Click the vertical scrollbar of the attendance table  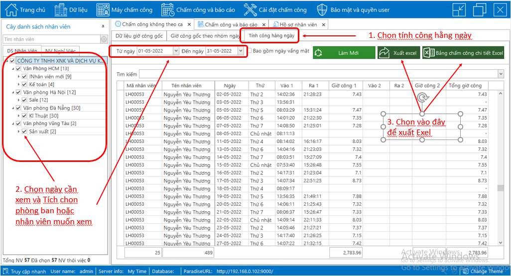(500, 164)
